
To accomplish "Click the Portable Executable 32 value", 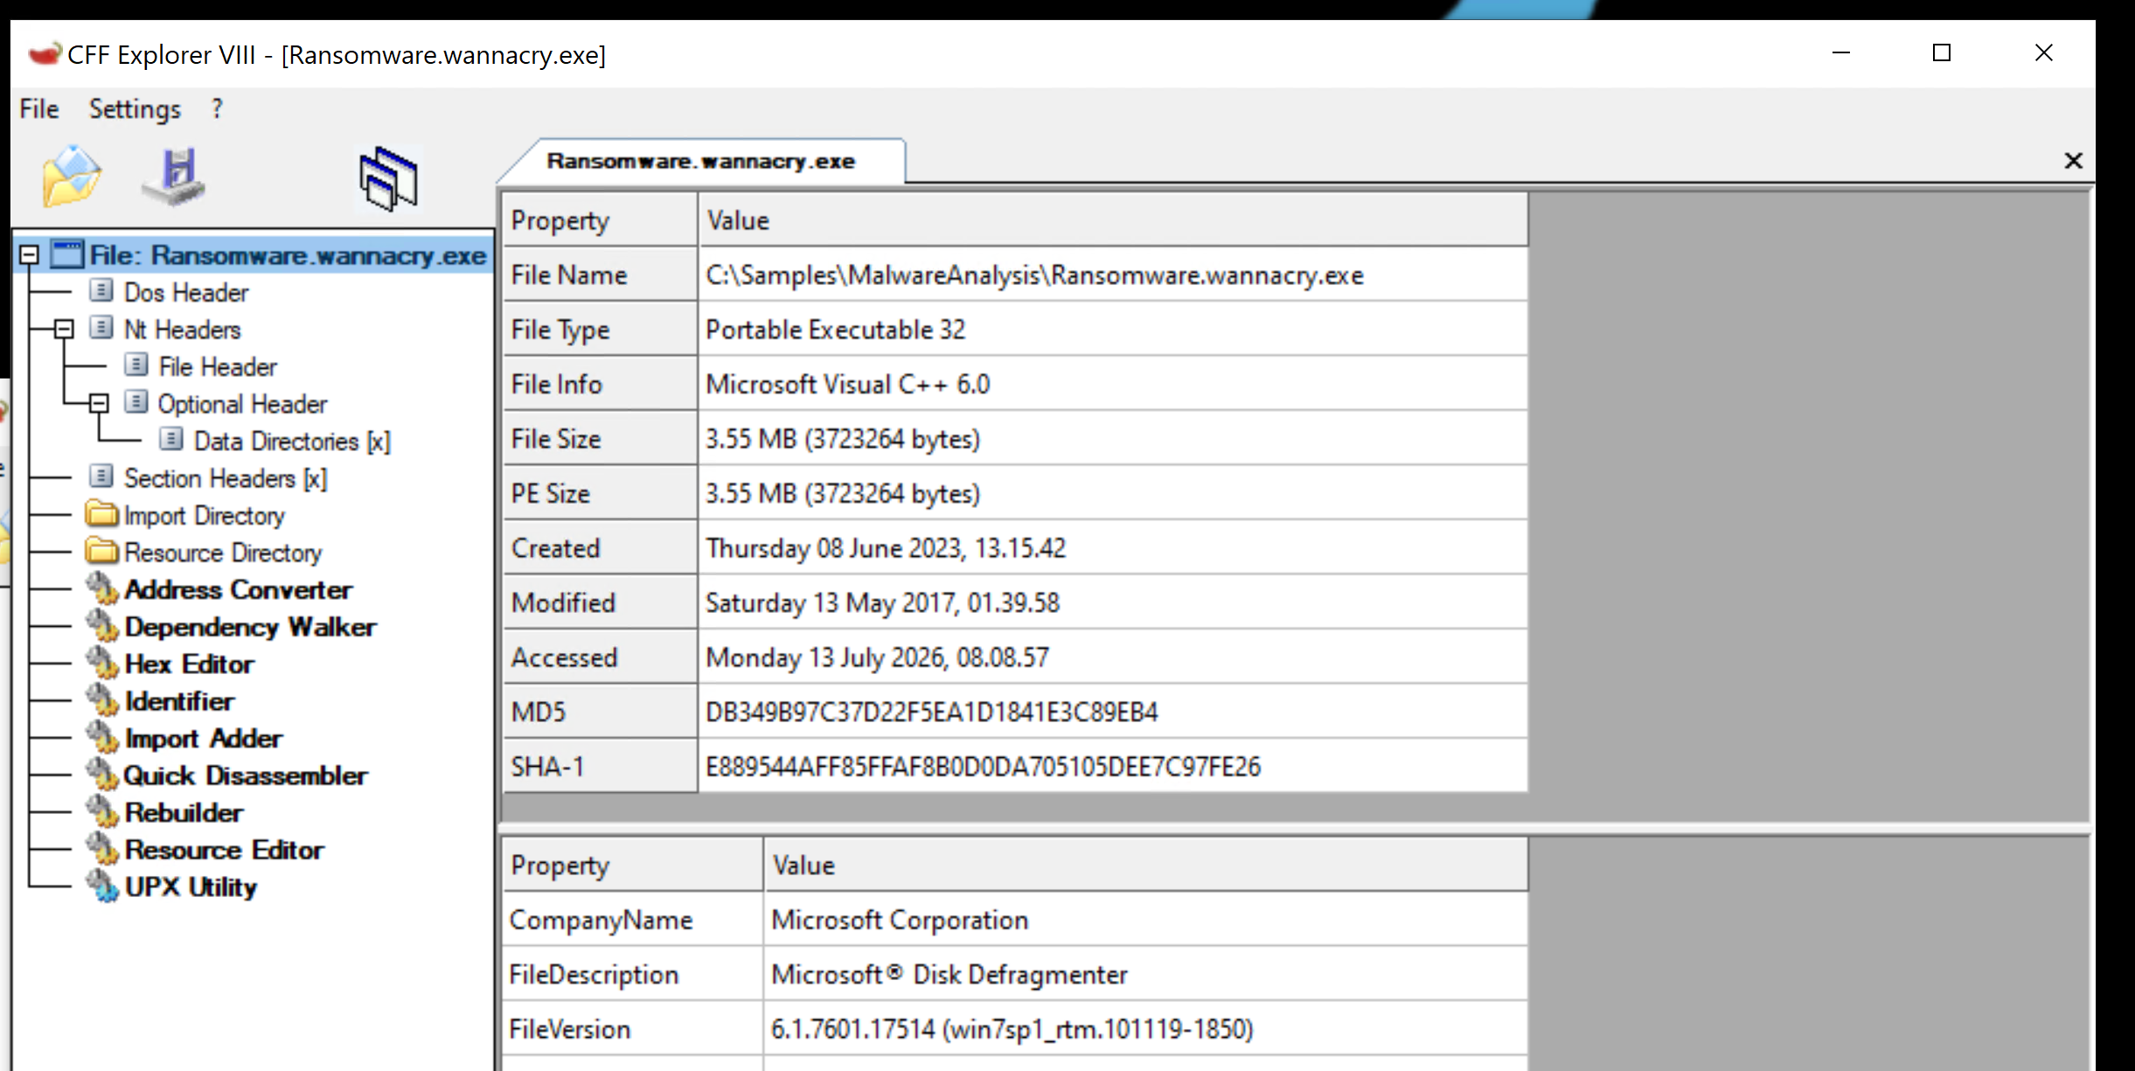I will 1112,330.
